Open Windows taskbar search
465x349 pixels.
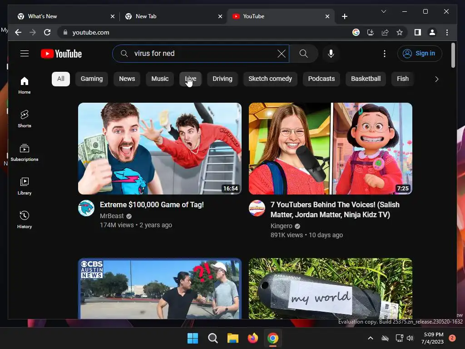point(213,338)
